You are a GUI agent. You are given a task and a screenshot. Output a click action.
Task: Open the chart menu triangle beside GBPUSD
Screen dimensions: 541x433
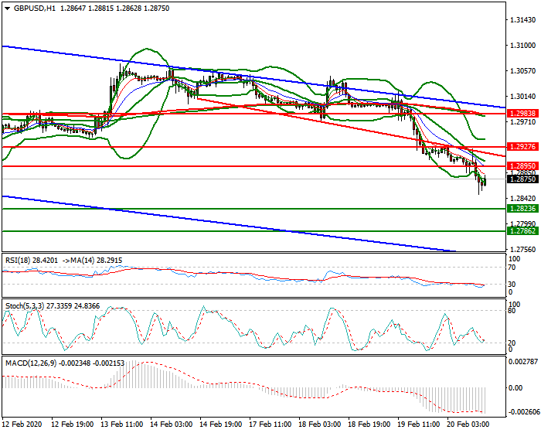pos(8,9)
